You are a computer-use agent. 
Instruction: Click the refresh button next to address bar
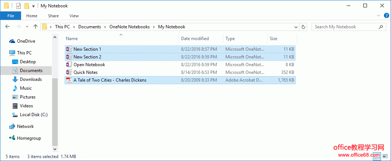tap(303, 27)
